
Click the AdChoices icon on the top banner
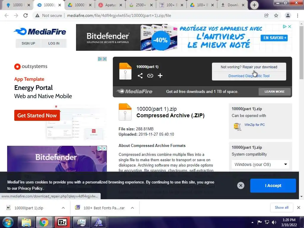pos(285,26)
